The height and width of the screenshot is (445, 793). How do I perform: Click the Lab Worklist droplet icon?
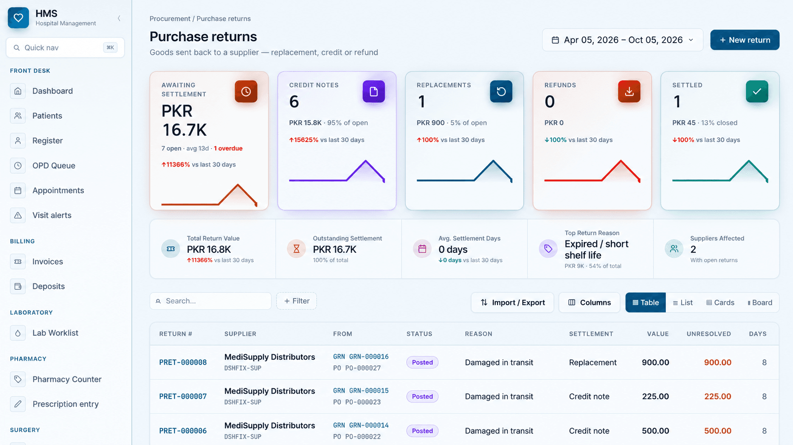(x=18, y=333)
